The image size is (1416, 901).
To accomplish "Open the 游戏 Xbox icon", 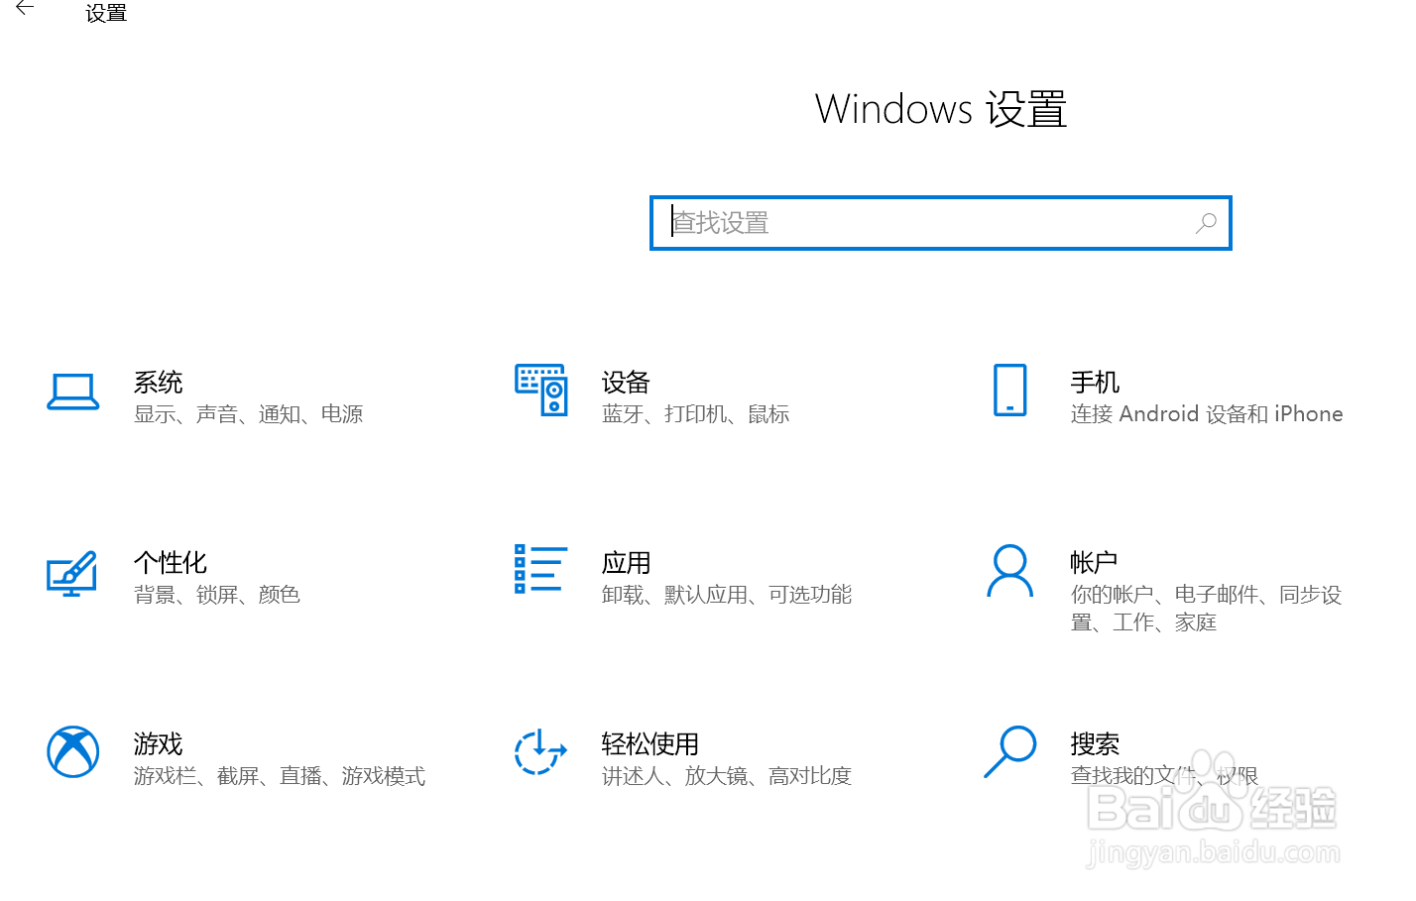I will point(73,752).
